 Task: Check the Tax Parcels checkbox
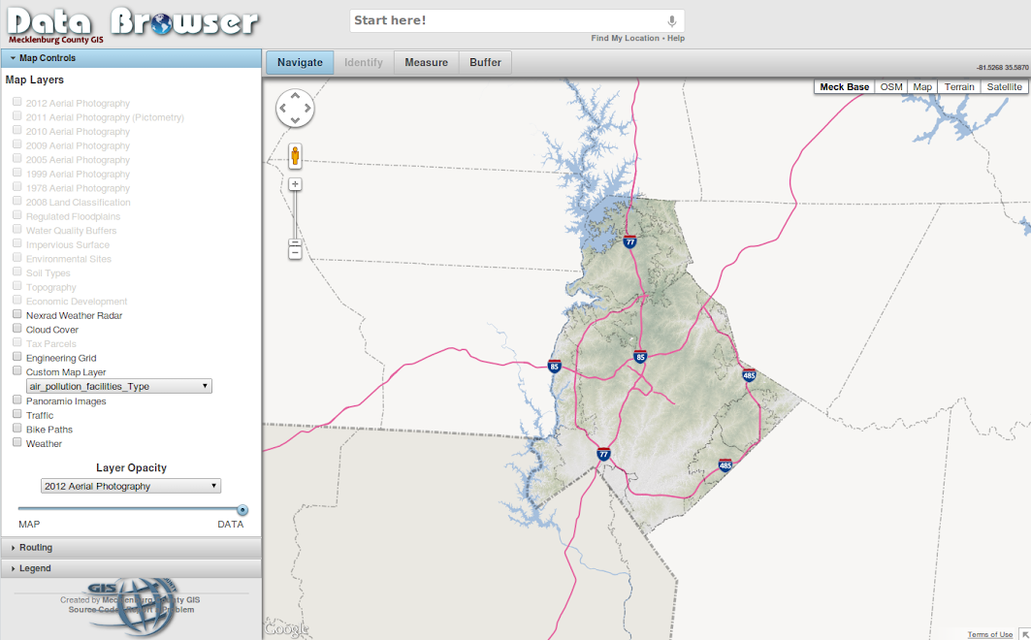tap(17, 342)
